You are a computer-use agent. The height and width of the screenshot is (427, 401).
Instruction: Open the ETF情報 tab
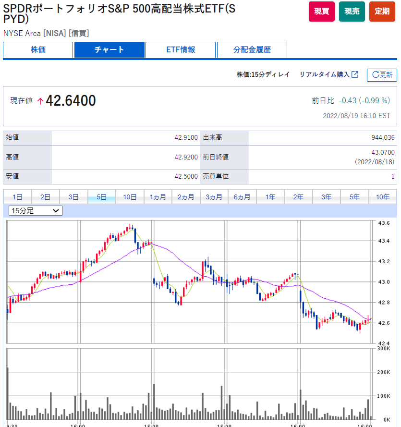tap(181, 50)
